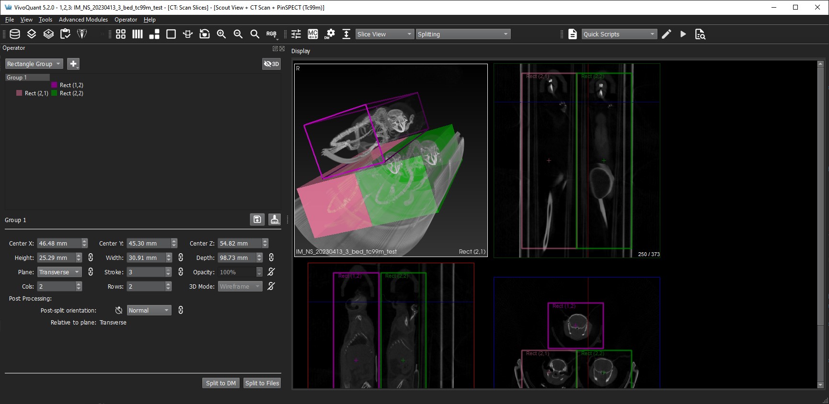This screenshot has height=404, width=829.
Task: Click the RGB color mode icon
Action: pos(271,34)
